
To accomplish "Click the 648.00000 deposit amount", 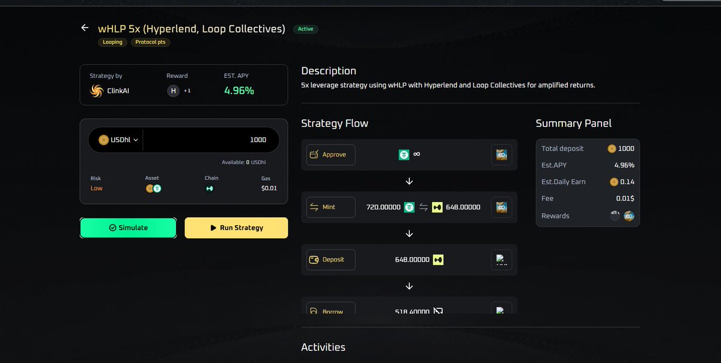I will [412, 260].
